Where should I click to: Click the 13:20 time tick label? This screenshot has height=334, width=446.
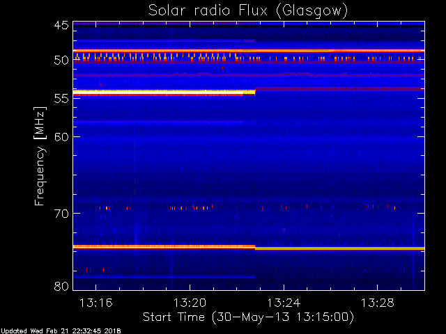click(x=190, y=303)
